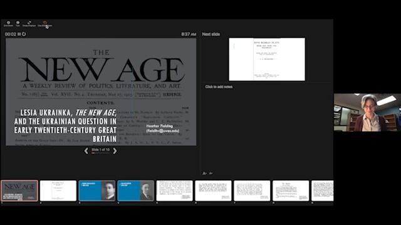Select slide 5 thumbnail in the filmstrip
Viewport: 401px width, 225px height.
tap(174, 191)
